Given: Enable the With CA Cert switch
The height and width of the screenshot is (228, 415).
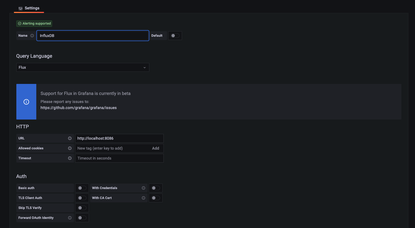Looking at the screenshot, I should pyautogui.click(x=156, y=198).
